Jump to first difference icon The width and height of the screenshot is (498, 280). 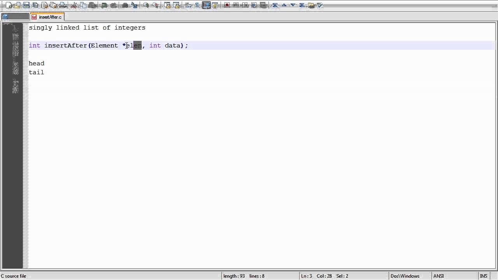[x=275, y=5]
